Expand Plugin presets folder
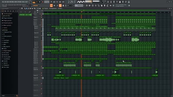The image size is (173, 97). 7,20
